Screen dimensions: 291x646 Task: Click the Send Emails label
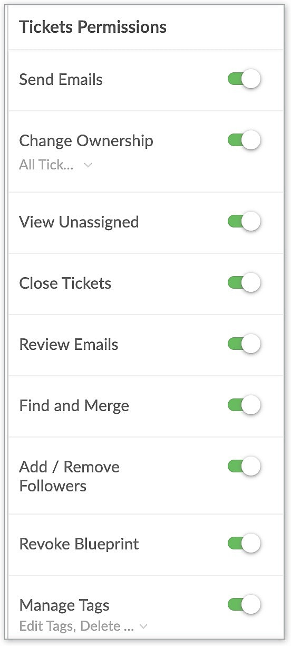click(x=61, y=80)
